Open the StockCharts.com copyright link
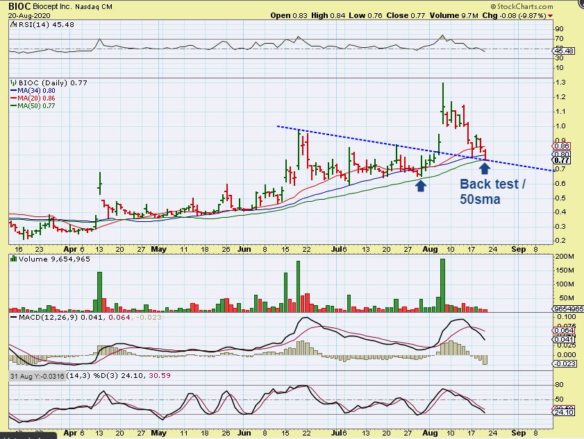 tap(522, 6)
